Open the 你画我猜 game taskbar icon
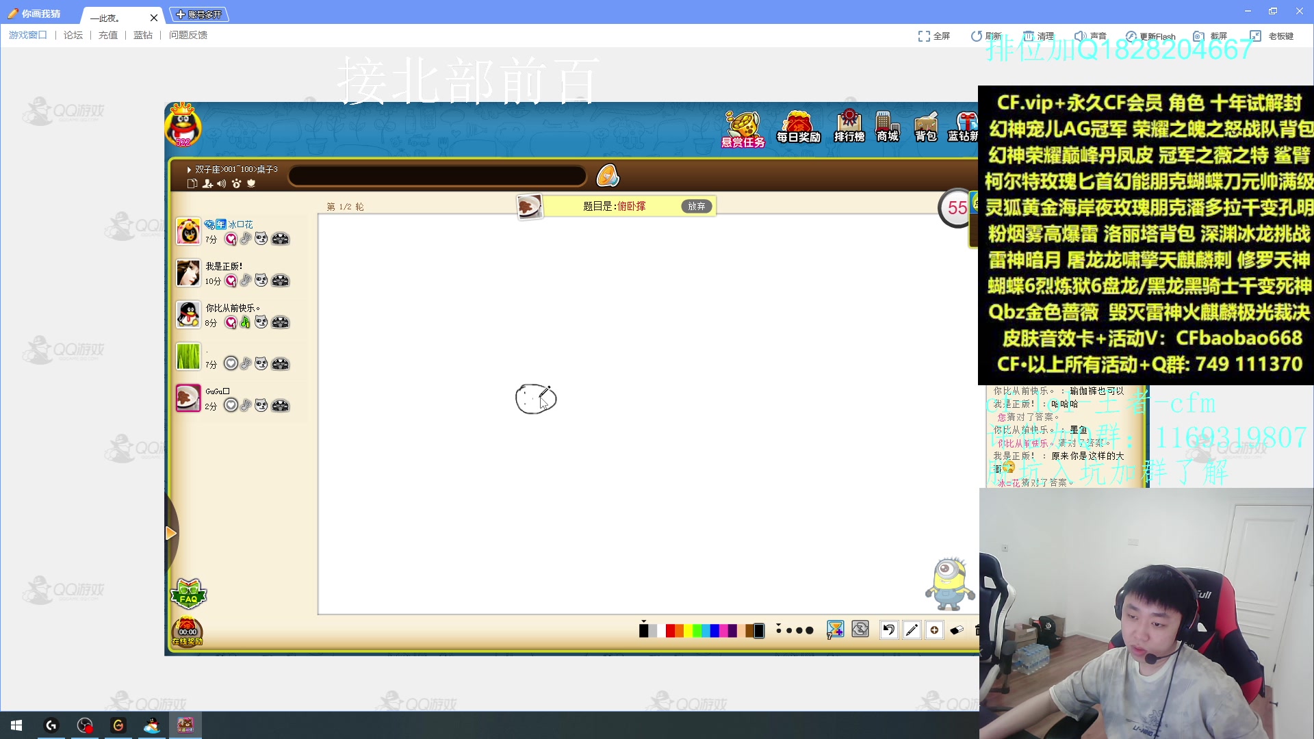 tap(185, 725)
